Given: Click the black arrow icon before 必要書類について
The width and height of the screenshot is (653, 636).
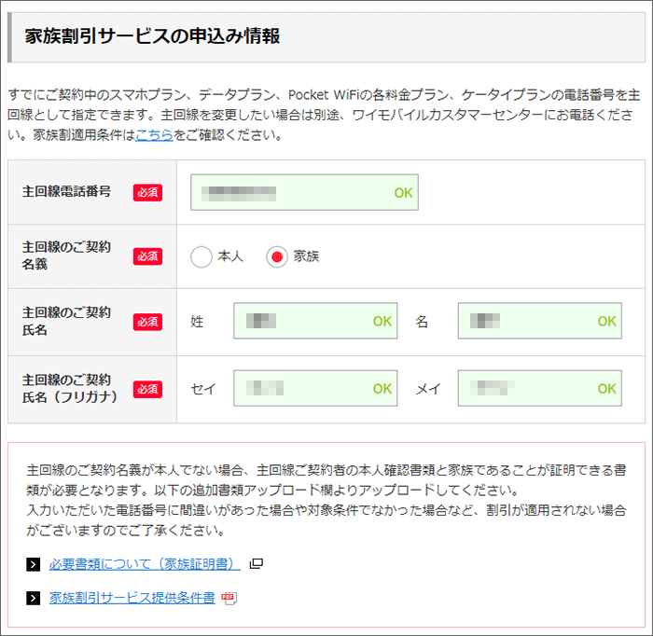Looking at the screenshot, I should tap(34, 564).
